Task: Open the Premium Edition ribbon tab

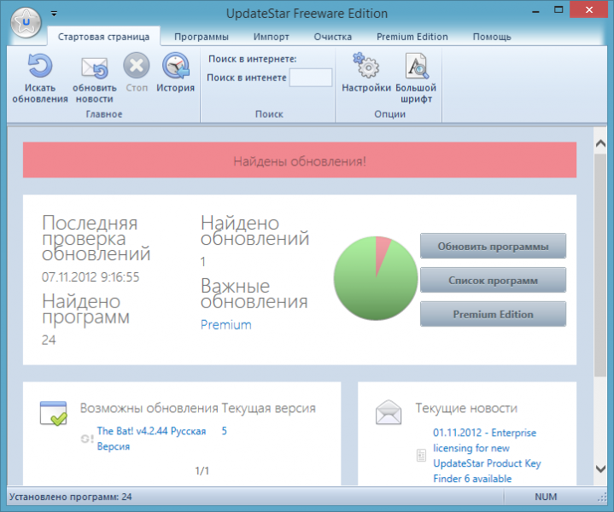Action: tap(412, 37)
